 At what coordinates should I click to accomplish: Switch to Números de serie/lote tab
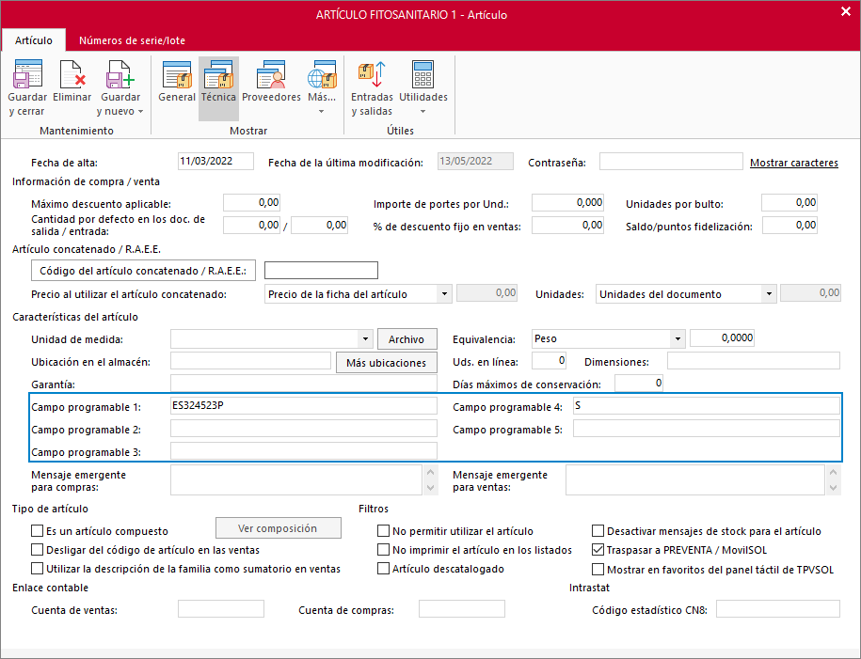[x=132, y=40]
